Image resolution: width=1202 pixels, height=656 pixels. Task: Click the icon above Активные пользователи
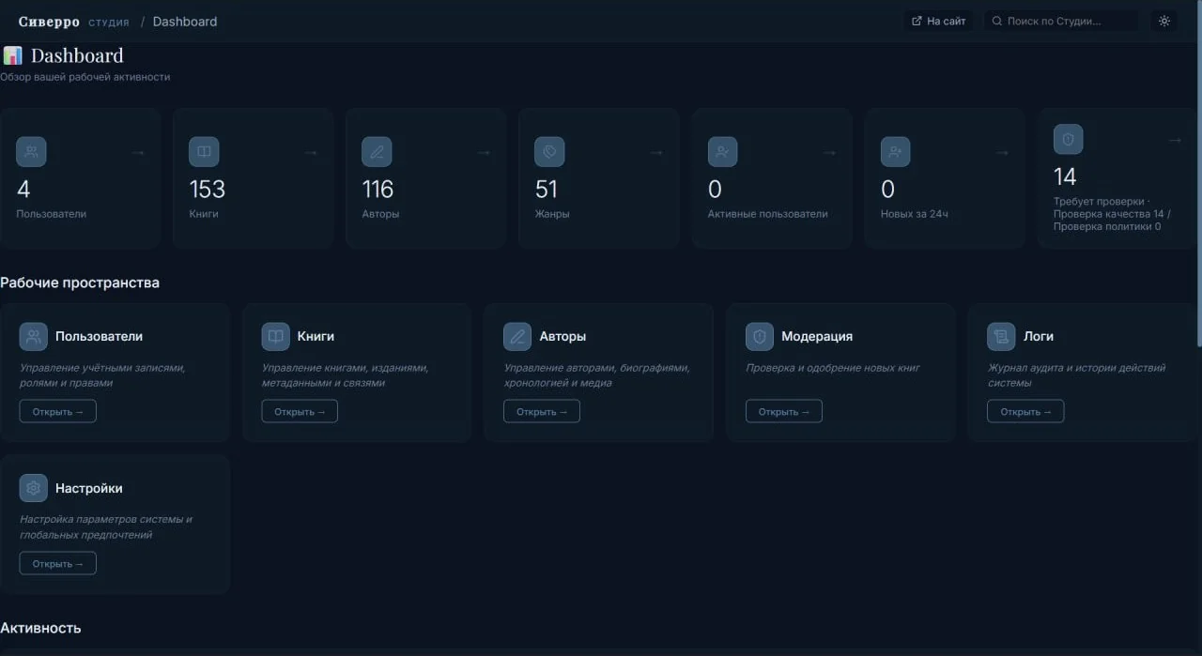pos(722,152)
